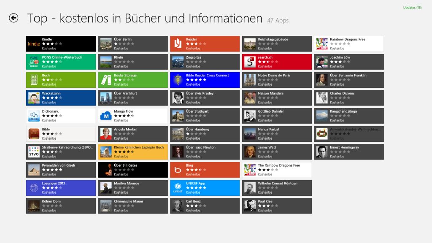Open the Nelson Mandela thumbnail
Viewport: 432px width, 243px height.
pos(250,98)
